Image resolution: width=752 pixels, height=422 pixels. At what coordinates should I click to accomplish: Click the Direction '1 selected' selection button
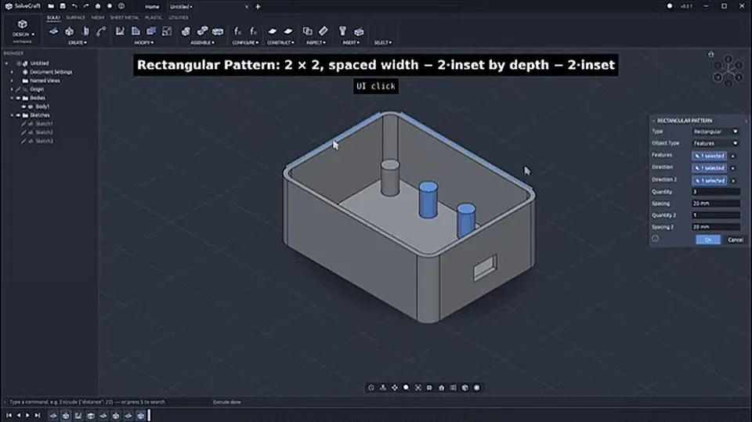(709, 168)
